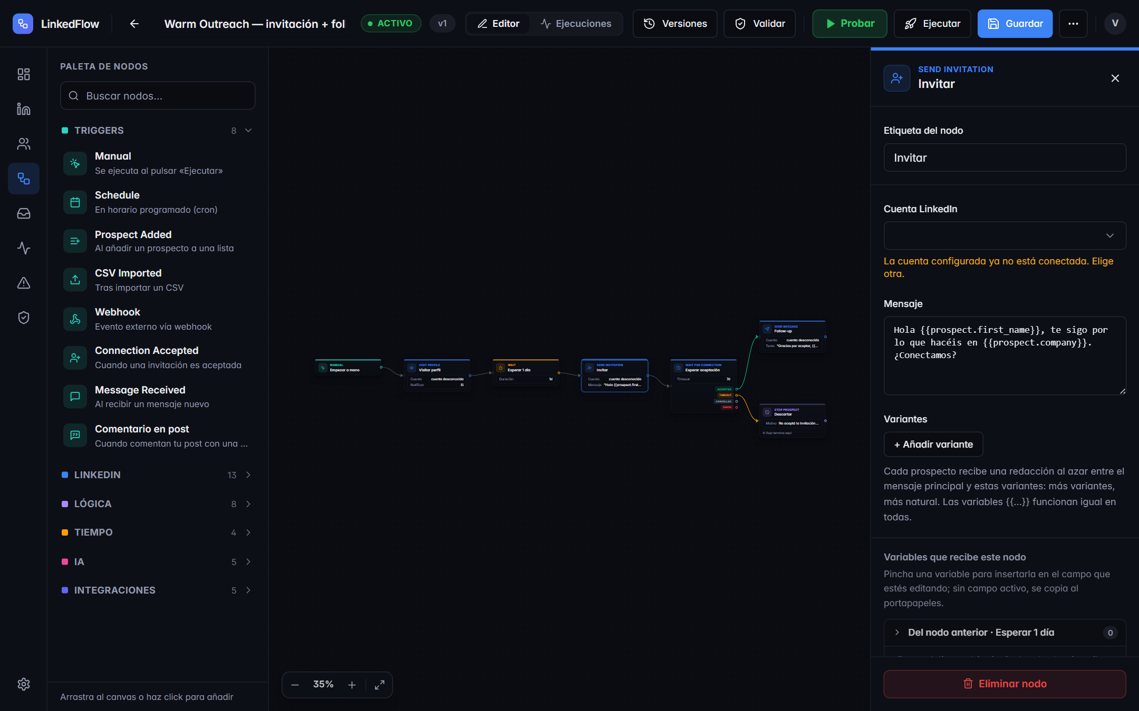This screenshot has width=1139, height=711.
Task: Zoom in the canvas with plus
Action: click(352, 685)
